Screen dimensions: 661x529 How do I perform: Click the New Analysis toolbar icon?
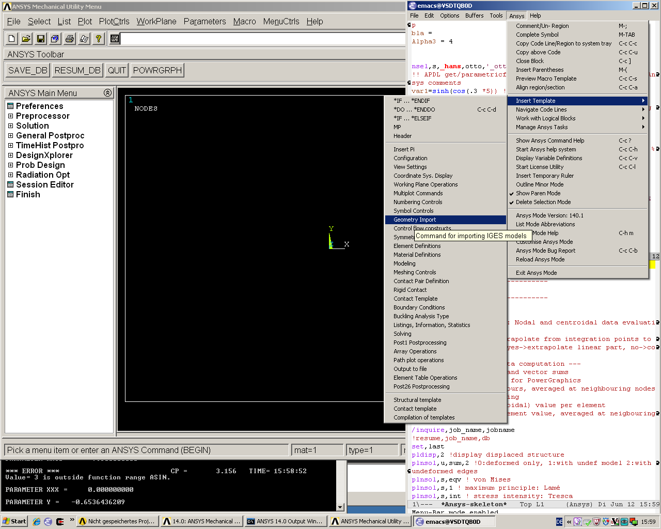[12, 38]
